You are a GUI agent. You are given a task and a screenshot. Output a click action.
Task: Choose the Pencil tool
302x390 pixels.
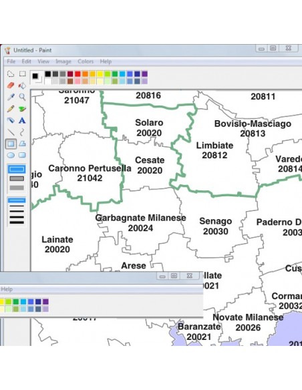(11, 109)
